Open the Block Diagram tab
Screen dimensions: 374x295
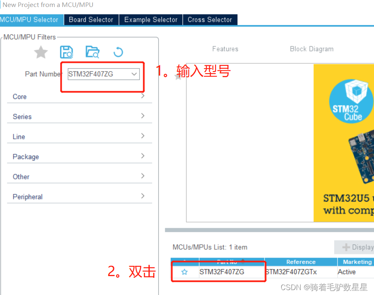tap(311, 49)
